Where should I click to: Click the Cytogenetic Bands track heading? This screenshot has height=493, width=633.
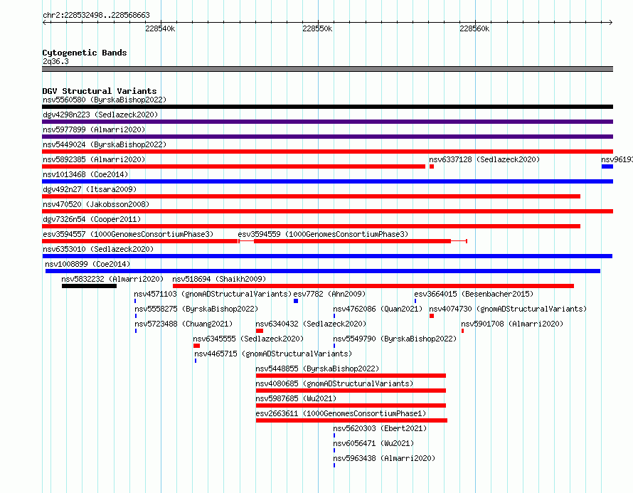tap(85, 53)
